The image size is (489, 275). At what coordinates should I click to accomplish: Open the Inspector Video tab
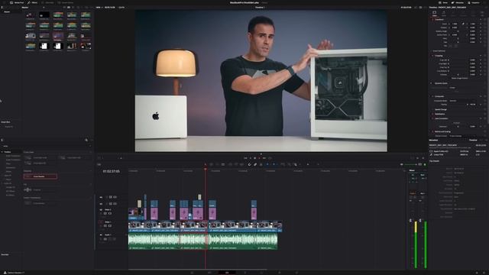[x=435, y=13]
